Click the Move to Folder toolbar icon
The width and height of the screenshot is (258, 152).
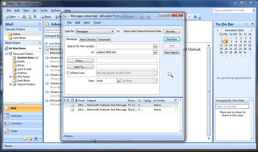(29, 17)
